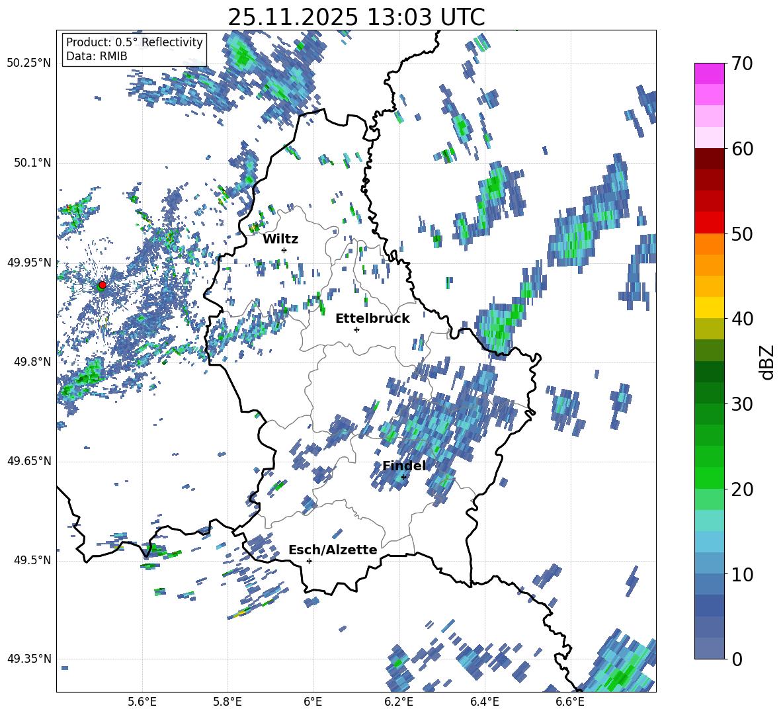Click the Ettelbruck station cross marker
Screen dimensions: 783x715
pyautogui.click(x=356, y=329)
